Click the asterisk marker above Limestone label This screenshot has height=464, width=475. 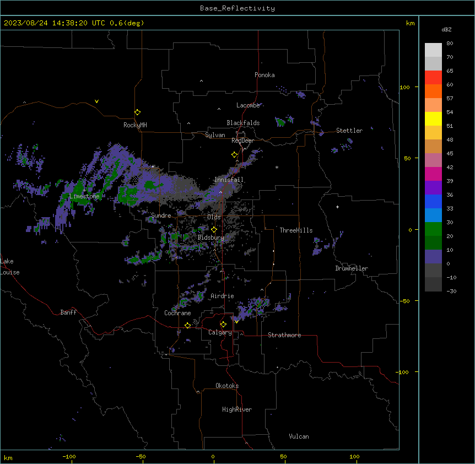point(84,191)
